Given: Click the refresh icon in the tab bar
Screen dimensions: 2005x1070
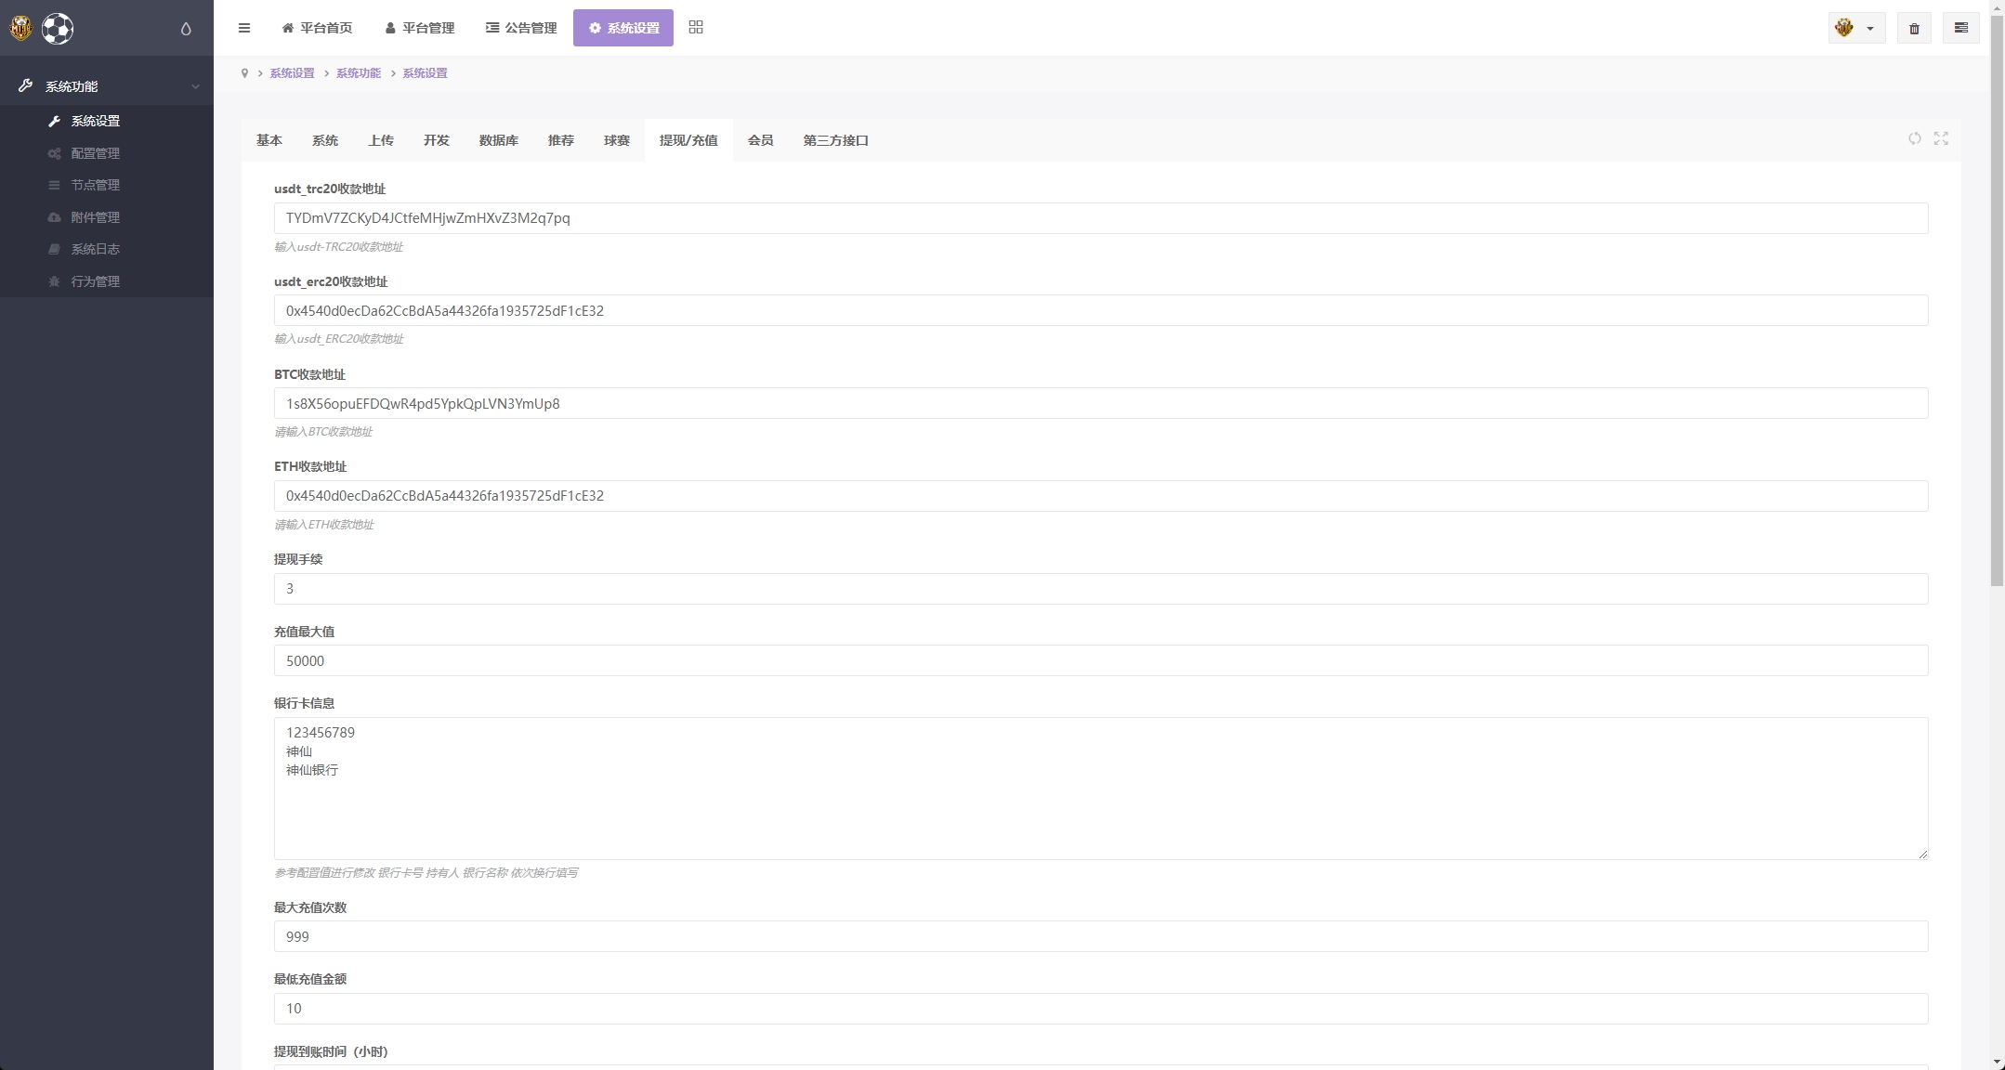Looking at the screenshot, I should (1915, 138).
